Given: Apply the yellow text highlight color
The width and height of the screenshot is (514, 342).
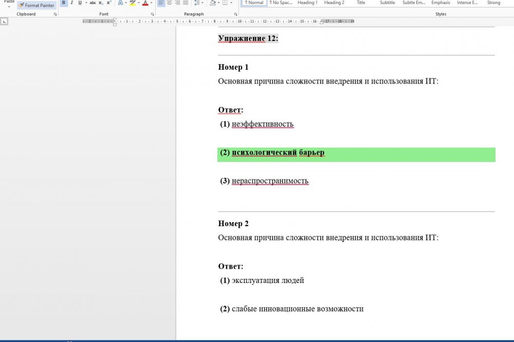Looking at the screenshot, I should pyautogui.click(x=133, y=3).
